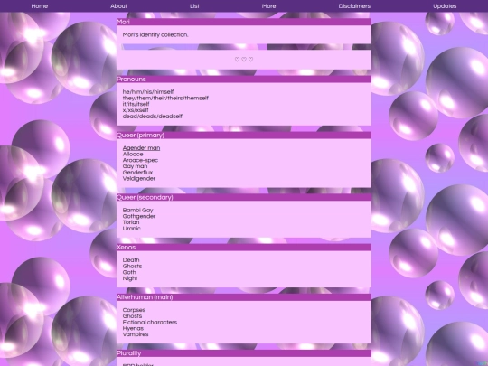Select the Genderflux entry
Image resolution: width=488 pixels, height=366 pixels.
pyautogui.click(x=138, y=172)
